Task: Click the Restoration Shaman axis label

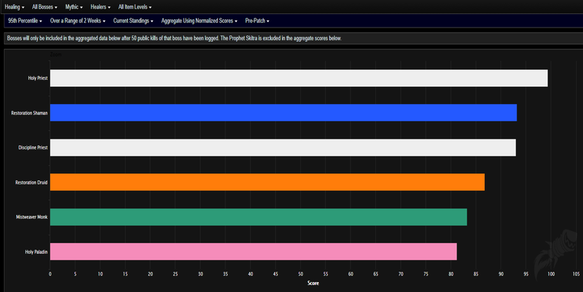Action: tap(30, 113)
